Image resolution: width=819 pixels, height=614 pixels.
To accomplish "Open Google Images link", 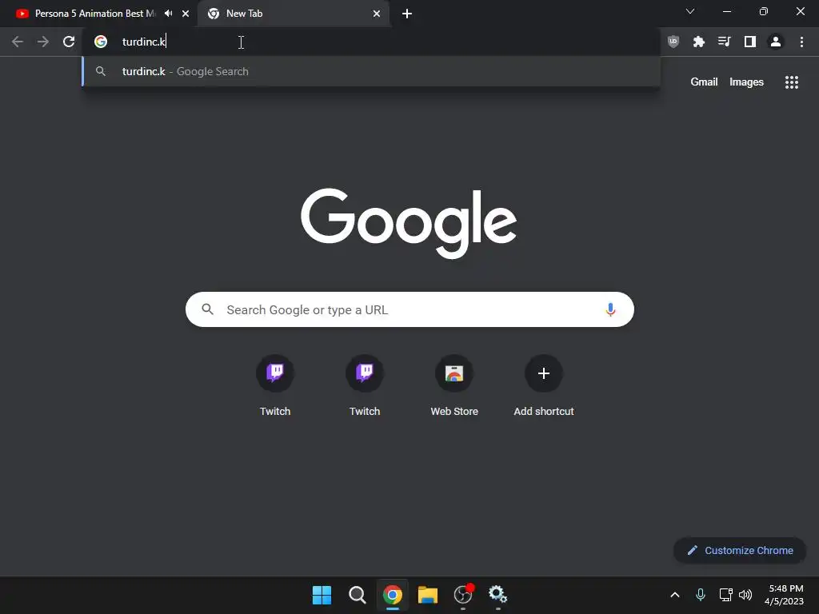I will (746, 82).
